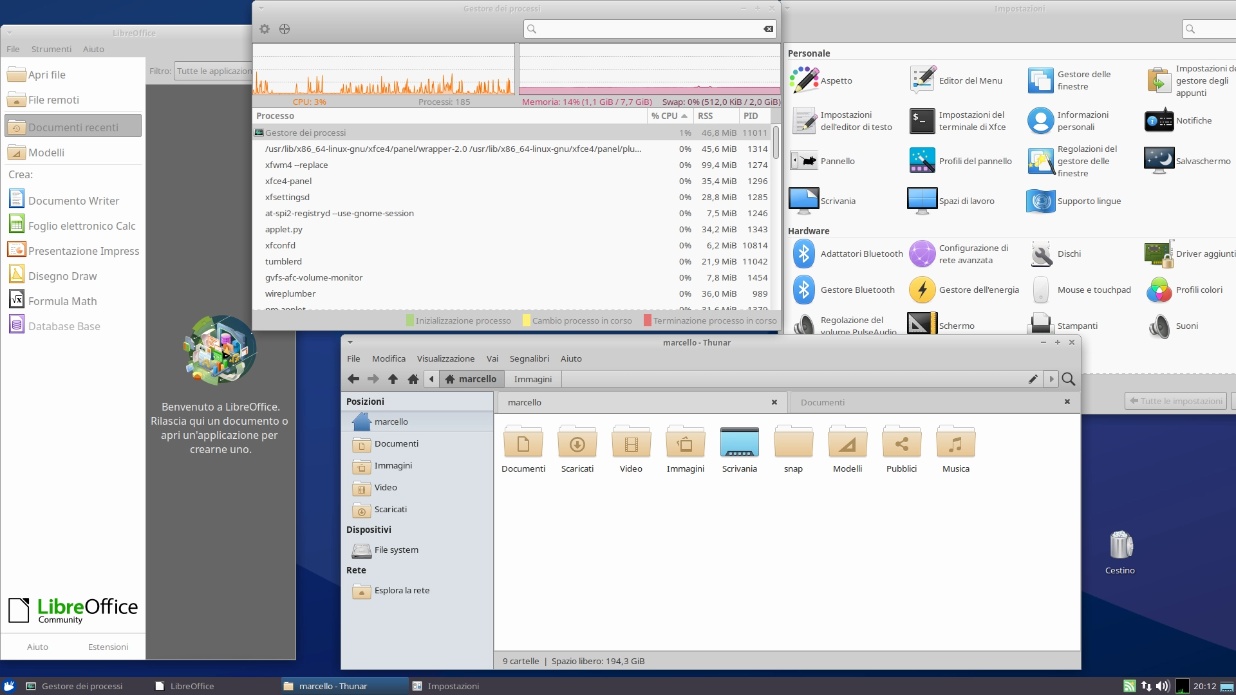The image size is (1236, 695).
Task: Open the Aspetto settings
Action: click(836, 80)
